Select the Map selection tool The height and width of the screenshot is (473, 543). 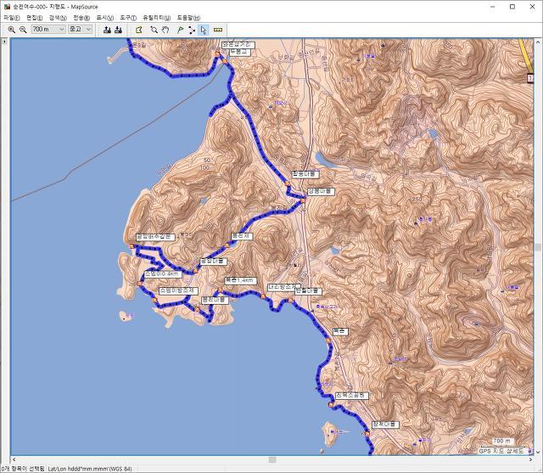point(139,30)
